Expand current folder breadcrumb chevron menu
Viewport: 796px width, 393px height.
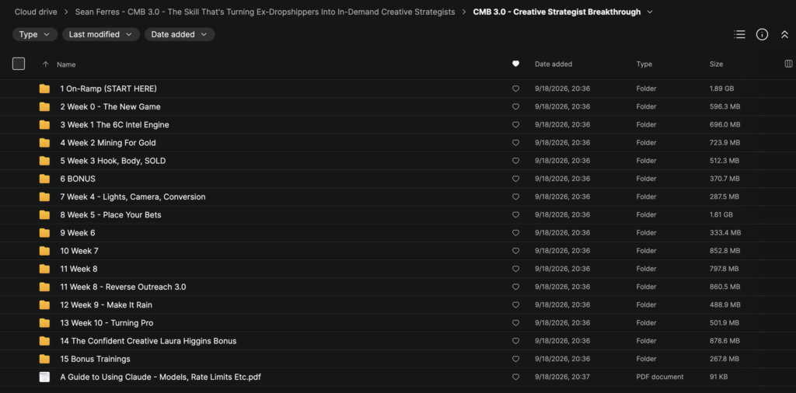651,12
